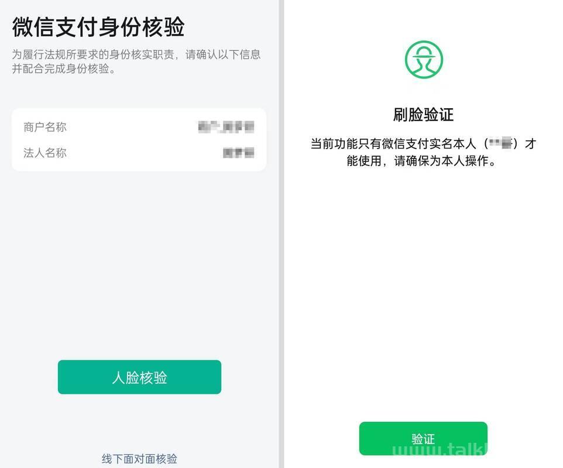This screenshot has width=563, height=468.
Task: Click the gray divider between the two screens
Action: [281, 234]
